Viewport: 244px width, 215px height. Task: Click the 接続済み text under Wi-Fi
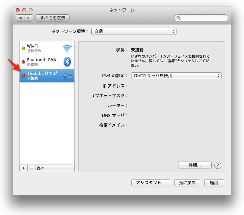(34, 51)
